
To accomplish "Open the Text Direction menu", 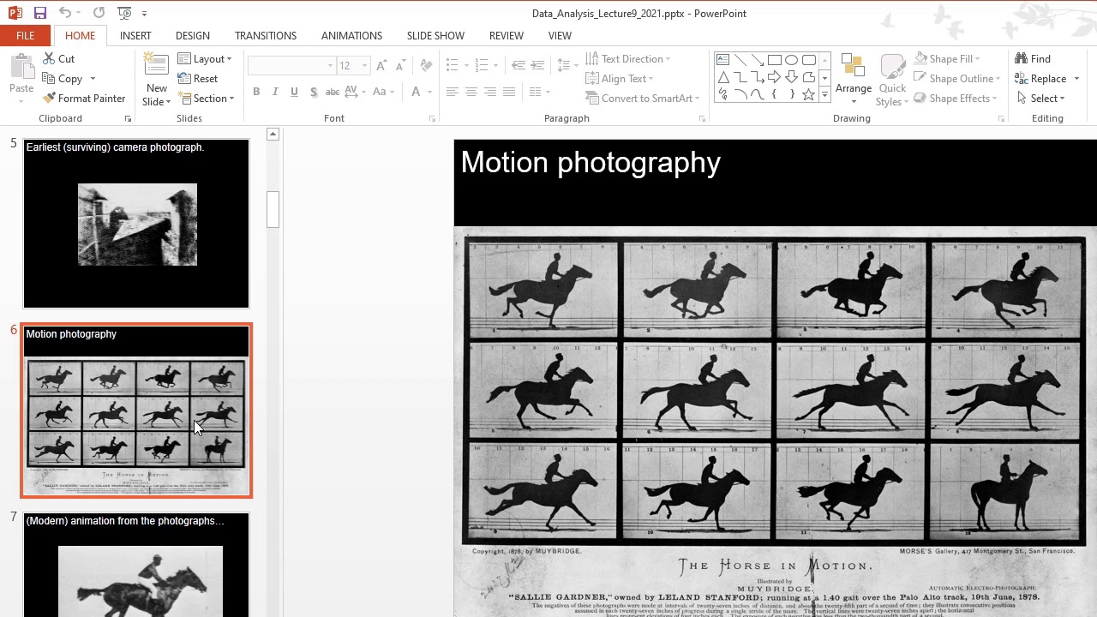I will click(628, 59).
